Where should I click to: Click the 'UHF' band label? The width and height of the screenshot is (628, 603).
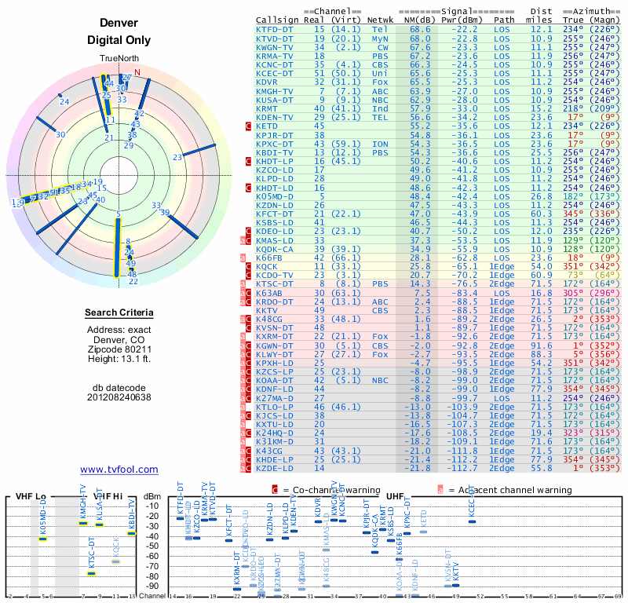[395, 496]
